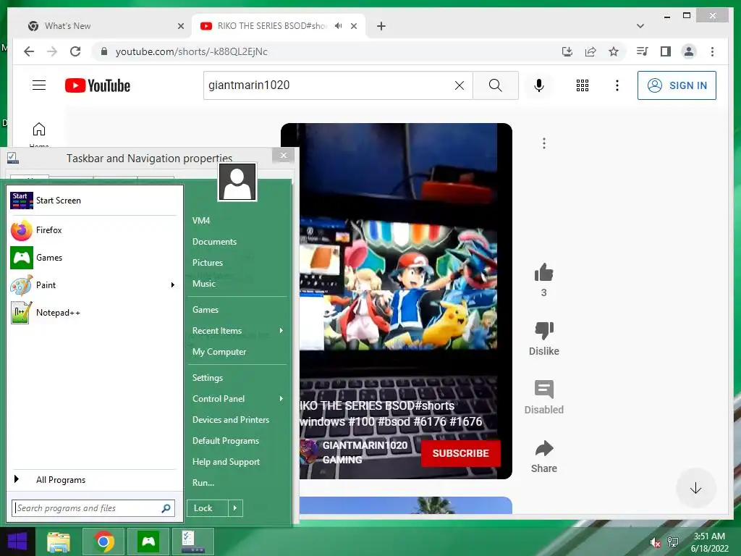741x556 pixels.
Task: Click the user picture in Start menu
Action: (x=237, y=182)
